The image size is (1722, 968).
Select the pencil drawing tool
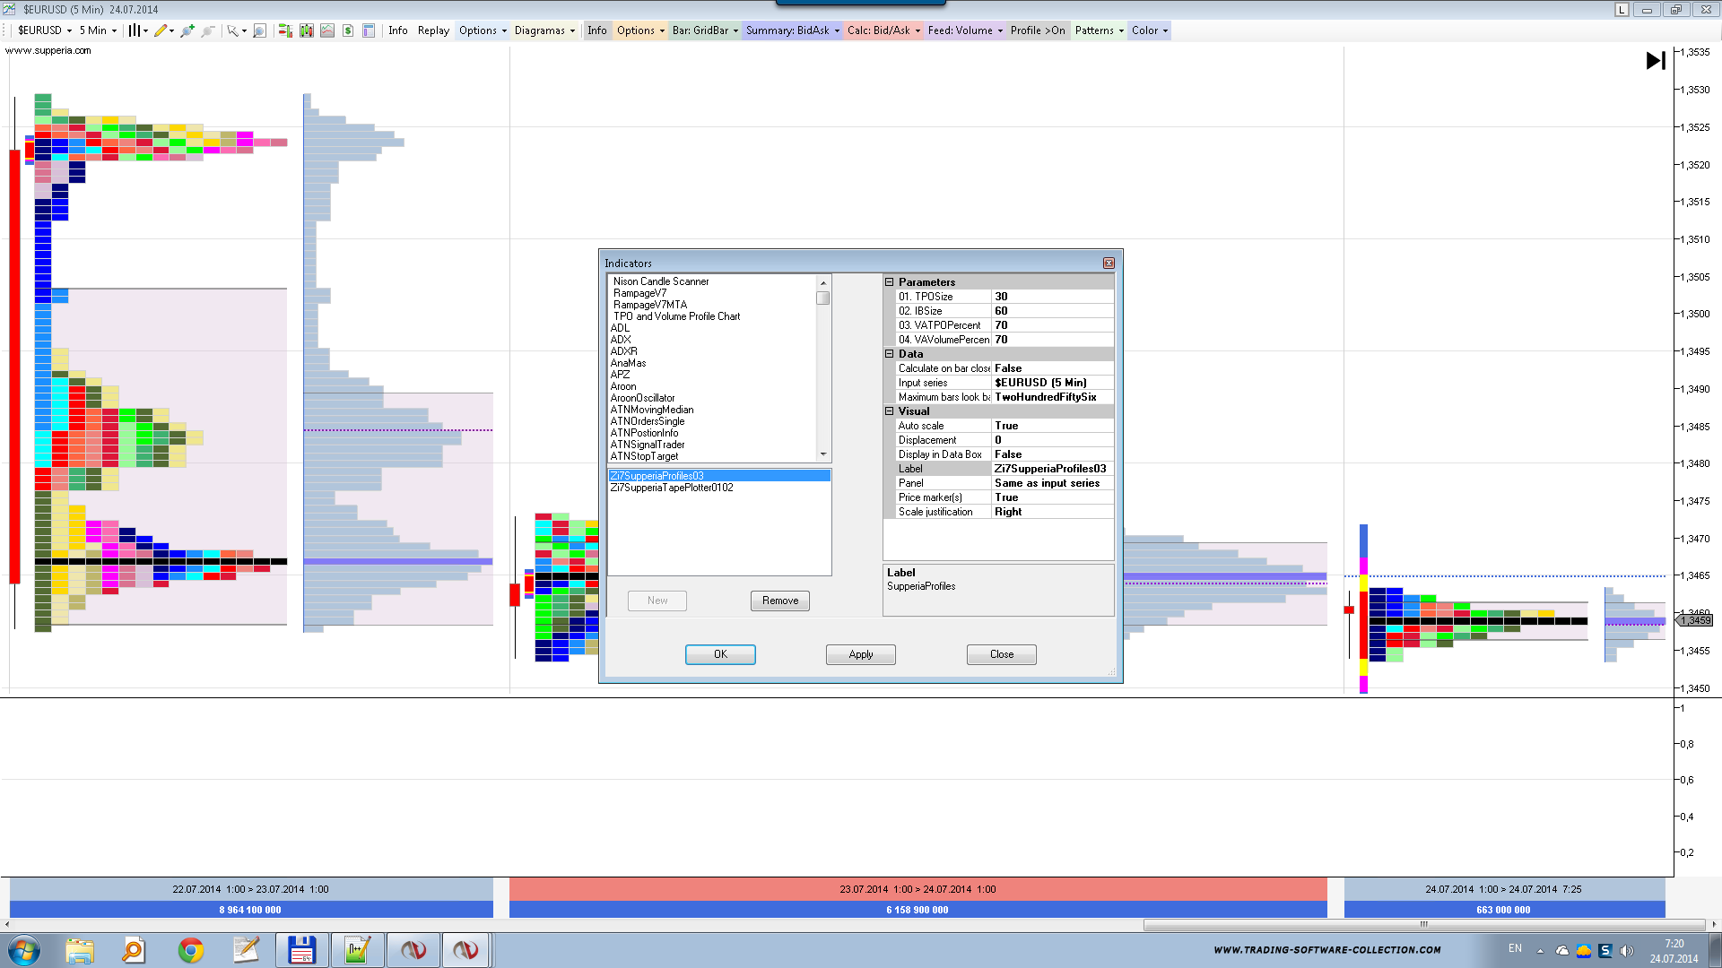(161, 30)
